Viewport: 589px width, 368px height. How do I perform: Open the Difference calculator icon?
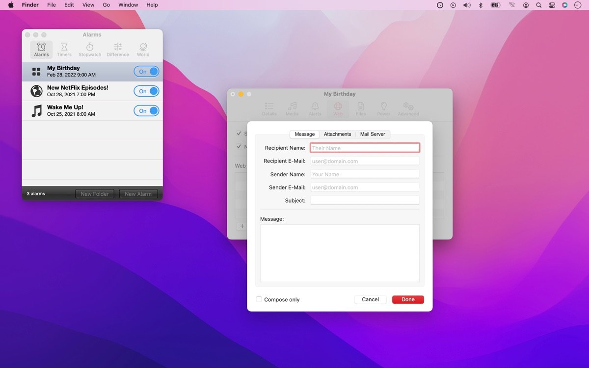[118, 49]
